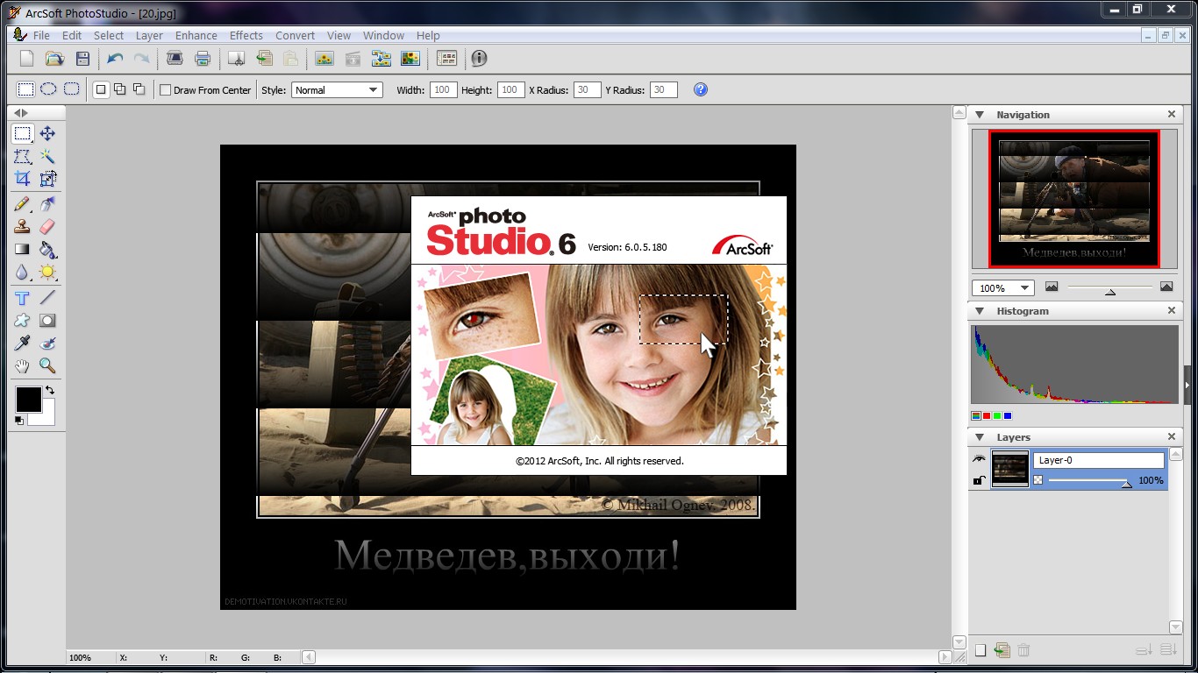Select the Line tool
The image size is (1198, 673).
47,297
